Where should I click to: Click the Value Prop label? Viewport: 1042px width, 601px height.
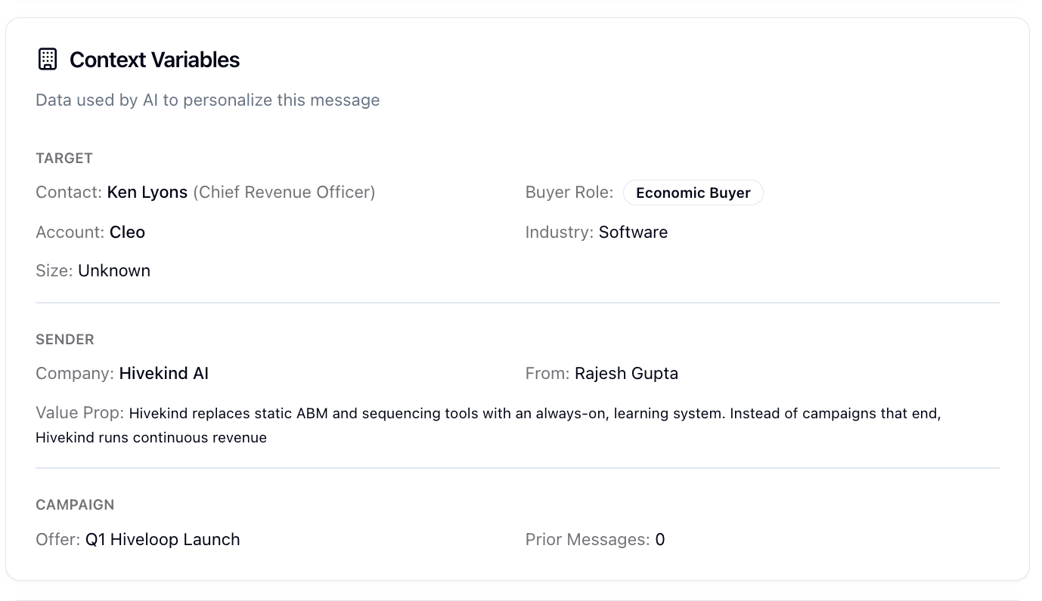pos(79,413)
